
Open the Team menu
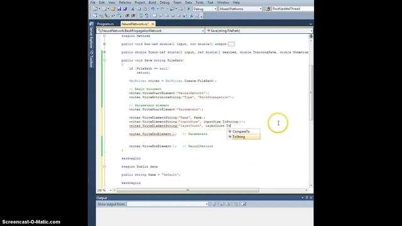(x=177, y=3)
